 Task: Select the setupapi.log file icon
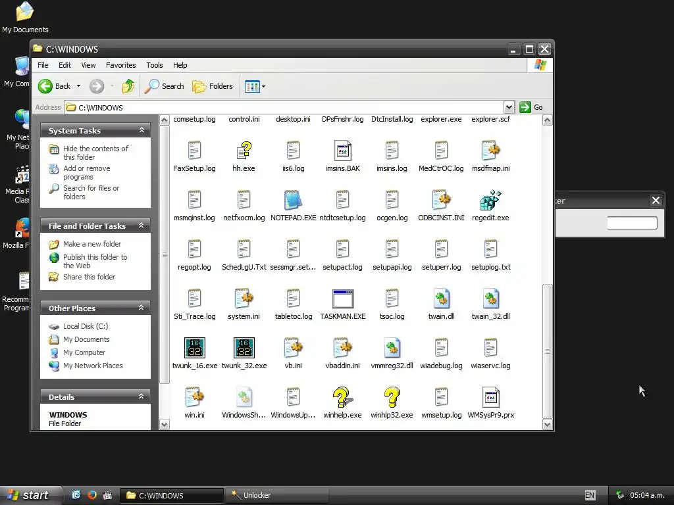pyautogui.click(x=392, y=249)
